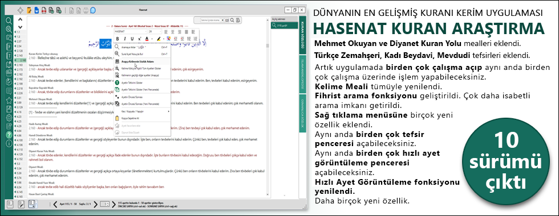Choose Ayetin Tefsirini Göster entry

pyautogui.click(x=143, y=82)
